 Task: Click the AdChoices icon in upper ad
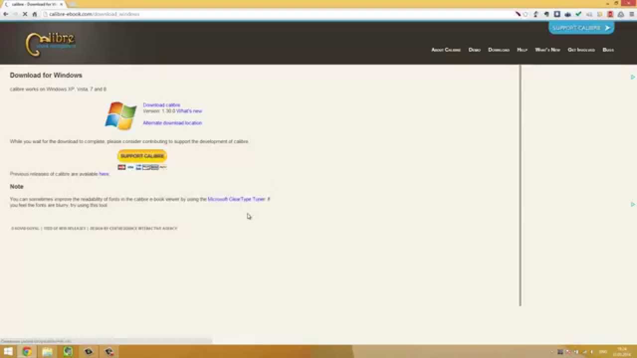(633, 77)
